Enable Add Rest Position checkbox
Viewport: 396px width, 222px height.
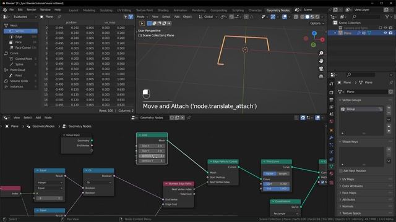click(x=341, y=171)
